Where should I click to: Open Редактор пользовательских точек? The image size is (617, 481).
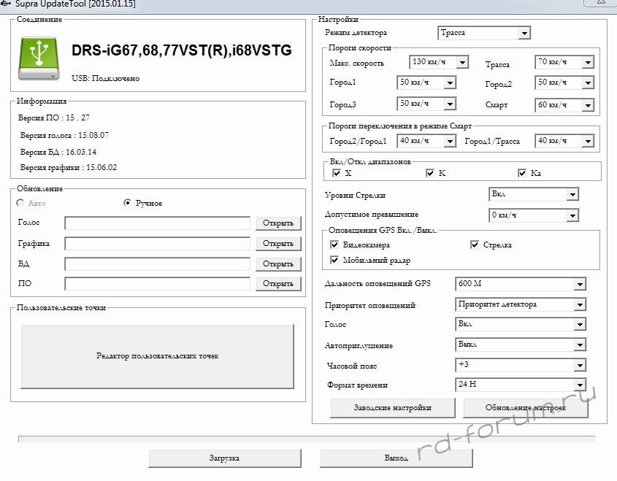click(158, 356)
